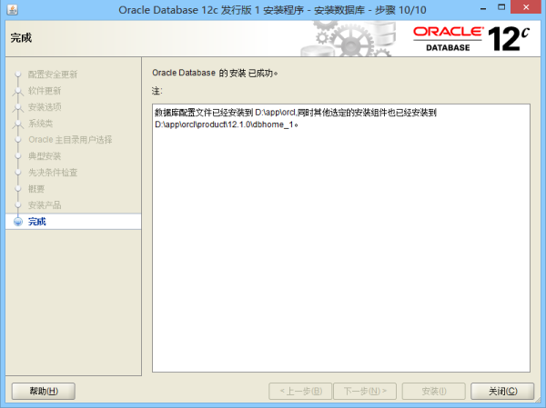Open help with the 帮助(H) button

coord(44,392)
